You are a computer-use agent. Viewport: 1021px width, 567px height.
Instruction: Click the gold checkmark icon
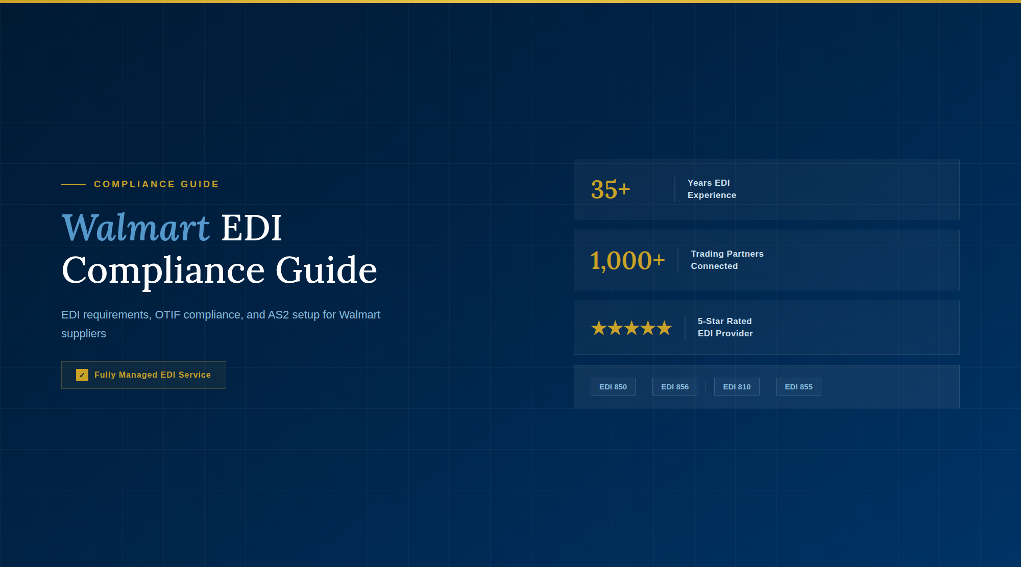tap(82, 375)
